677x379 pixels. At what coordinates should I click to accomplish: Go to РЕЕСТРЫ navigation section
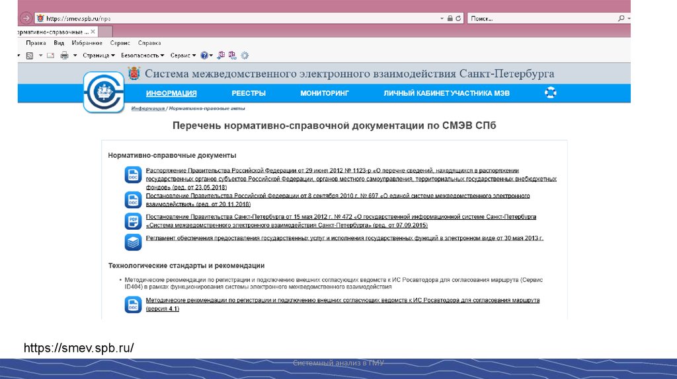point(249,93)
